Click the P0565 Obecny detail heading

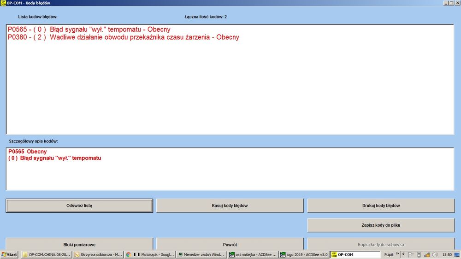pos(27,152)
